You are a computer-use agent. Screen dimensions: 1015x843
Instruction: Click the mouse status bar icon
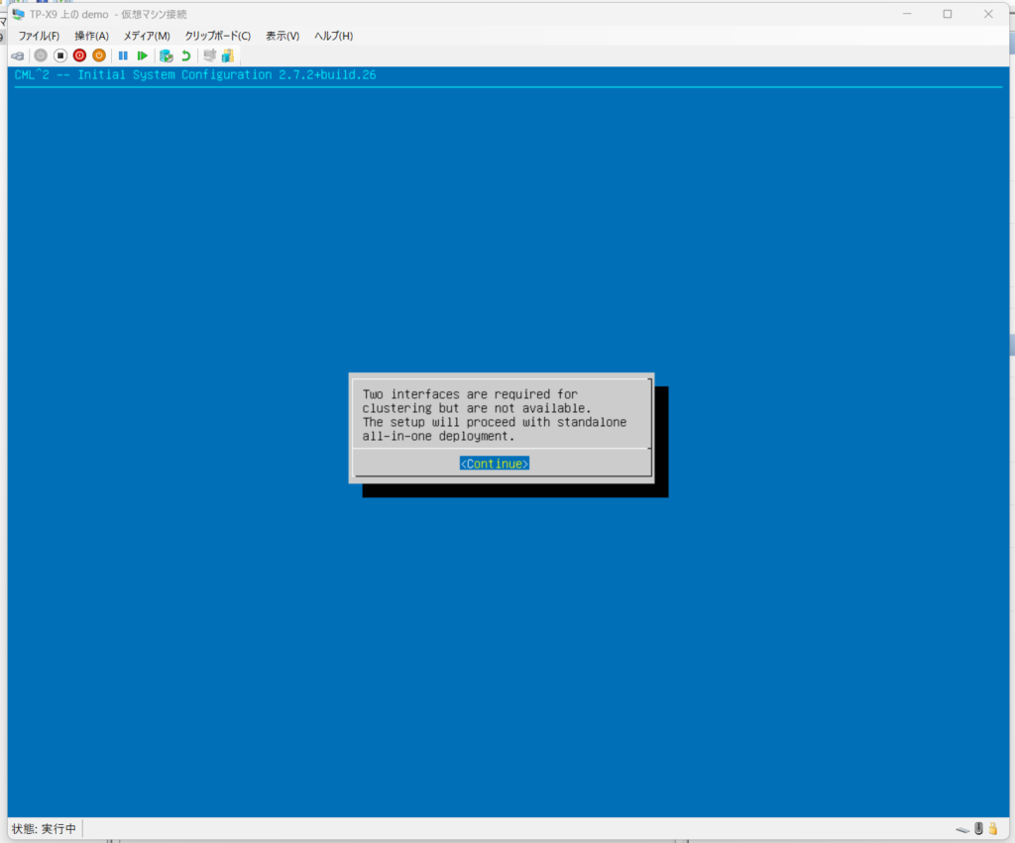(978, 829)
